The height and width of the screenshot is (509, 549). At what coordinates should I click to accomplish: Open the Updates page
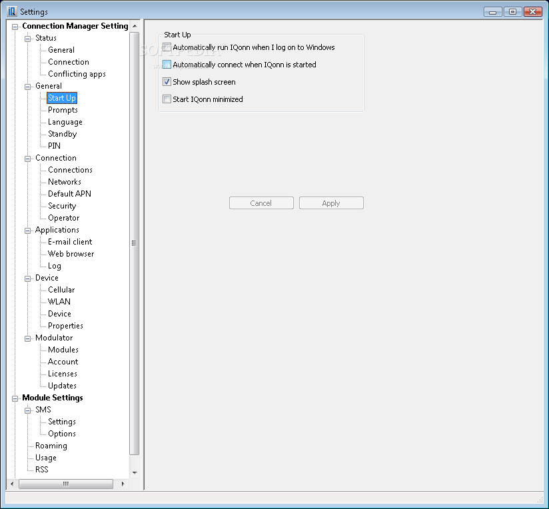point(62,386)
